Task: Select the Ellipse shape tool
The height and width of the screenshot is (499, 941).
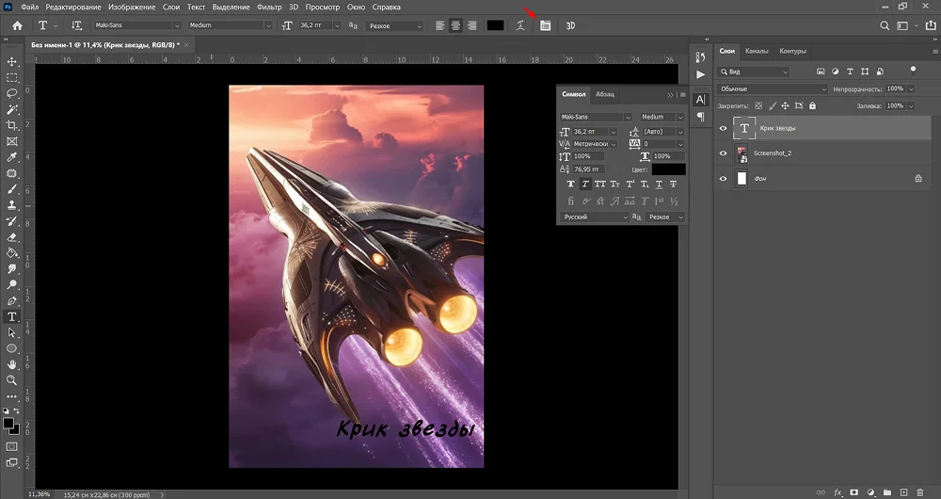Action: (12, 348)
